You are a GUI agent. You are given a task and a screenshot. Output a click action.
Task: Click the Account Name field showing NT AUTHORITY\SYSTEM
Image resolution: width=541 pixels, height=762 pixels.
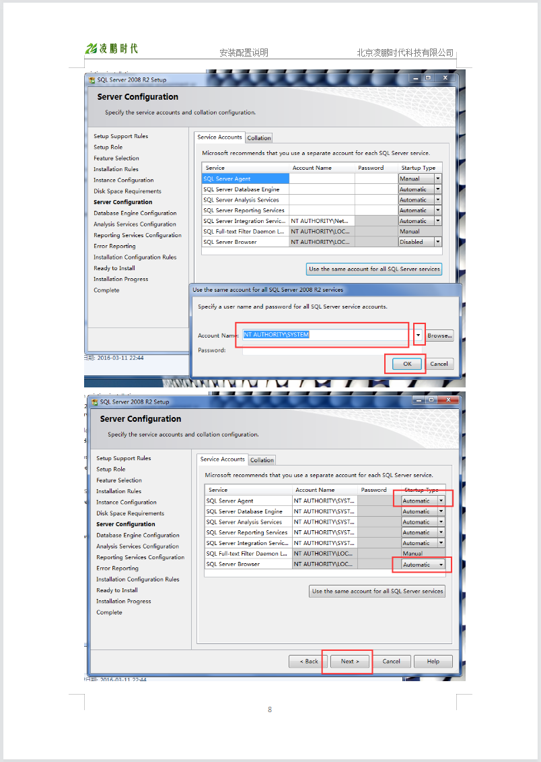(326, 335)
